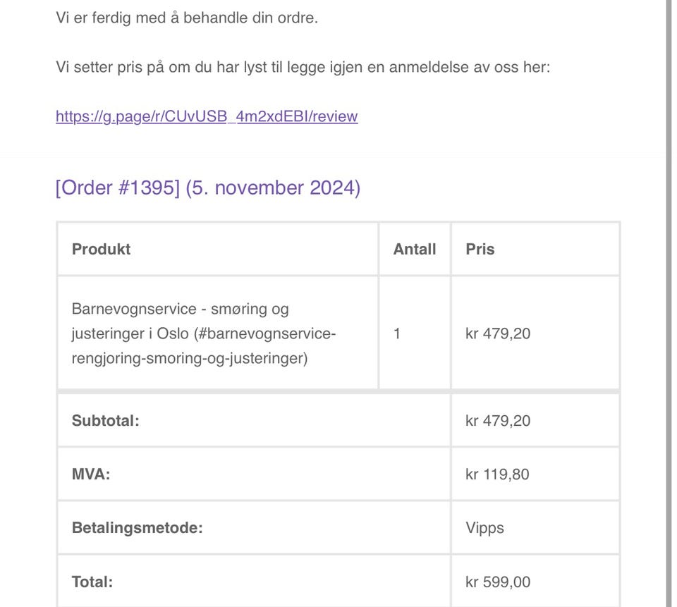The image size is (677, 607).
Task: Click the total amount kr 599,00
Action: 498,582
